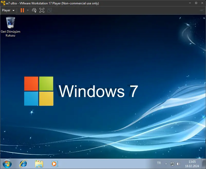The image size is (206, 169).
Task: Select the Geri Dönüşüm Kutusu recycle bin icon
Action: coord(10,27)
